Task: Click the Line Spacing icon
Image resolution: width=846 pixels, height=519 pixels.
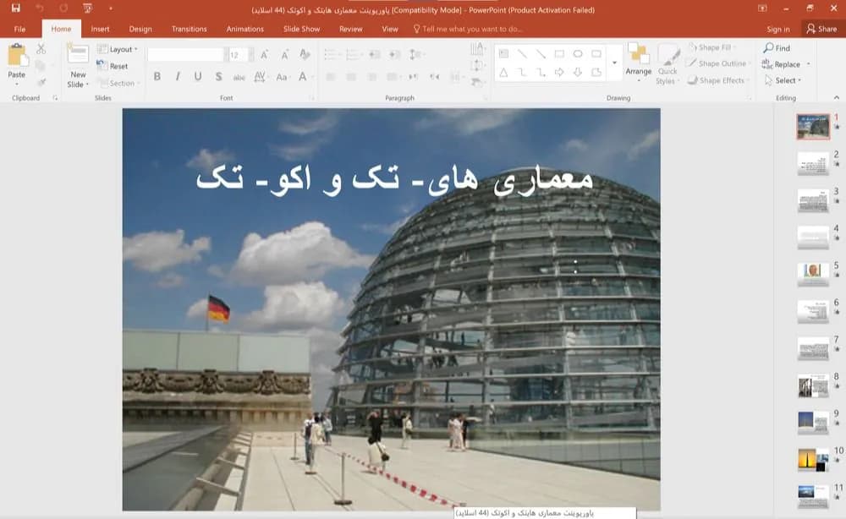Action: [x=415, y=54]
